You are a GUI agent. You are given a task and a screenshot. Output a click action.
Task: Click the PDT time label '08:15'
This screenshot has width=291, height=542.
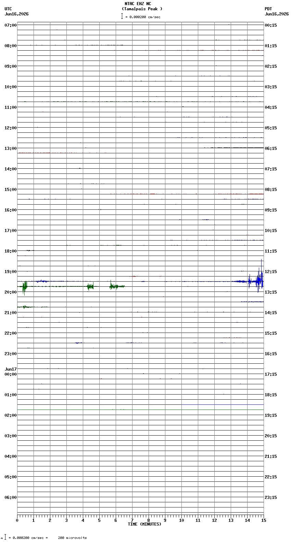click(x=271, y=190)
